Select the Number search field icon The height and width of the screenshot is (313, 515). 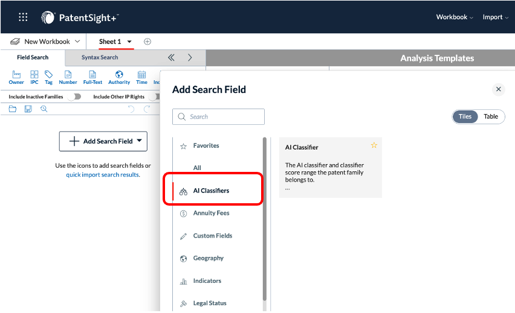click(x=68, y=78)
